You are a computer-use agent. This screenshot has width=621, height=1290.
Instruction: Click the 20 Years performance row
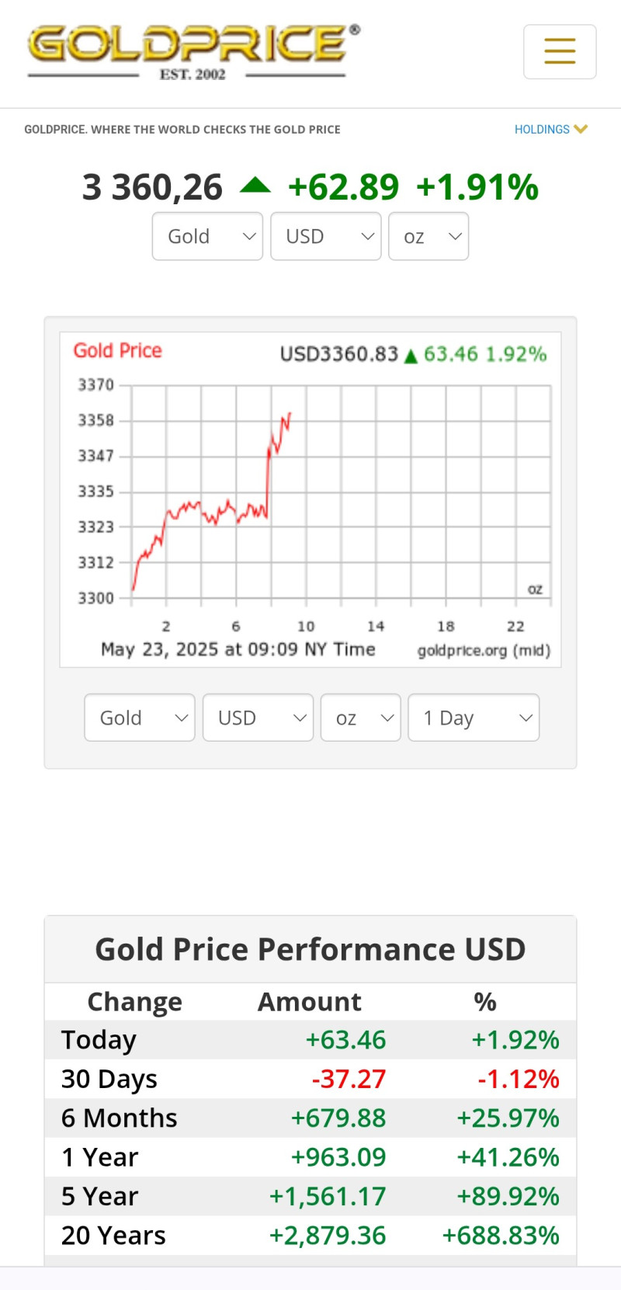click(x=310, y=1236)
